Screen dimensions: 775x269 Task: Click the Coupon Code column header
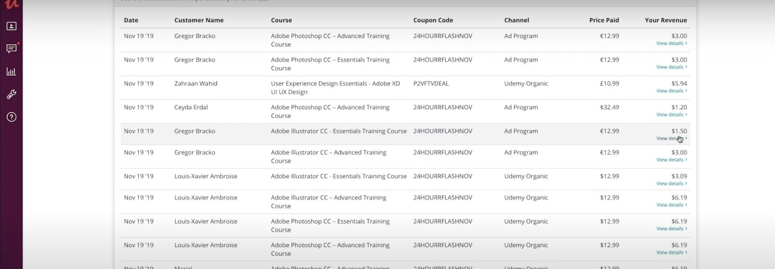click(x=433, y=20)
